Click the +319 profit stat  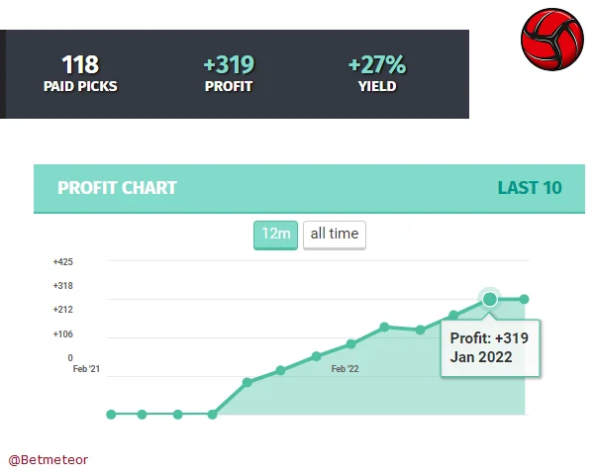pyautogui.click(x=229, y=74)
